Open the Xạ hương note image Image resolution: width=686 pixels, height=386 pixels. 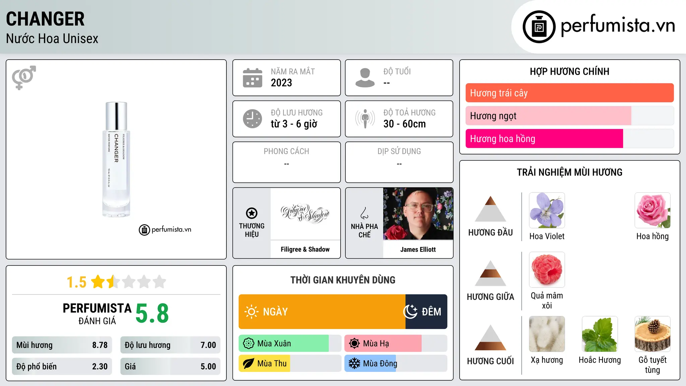click(547, 334)
